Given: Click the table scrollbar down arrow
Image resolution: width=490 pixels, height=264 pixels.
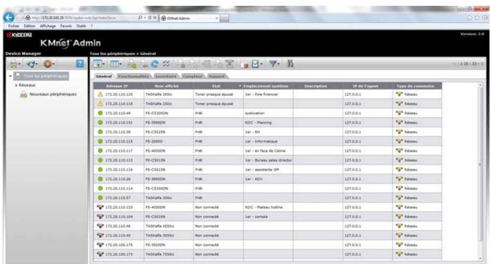Looking at the screenshot, I should coord(480,258).
